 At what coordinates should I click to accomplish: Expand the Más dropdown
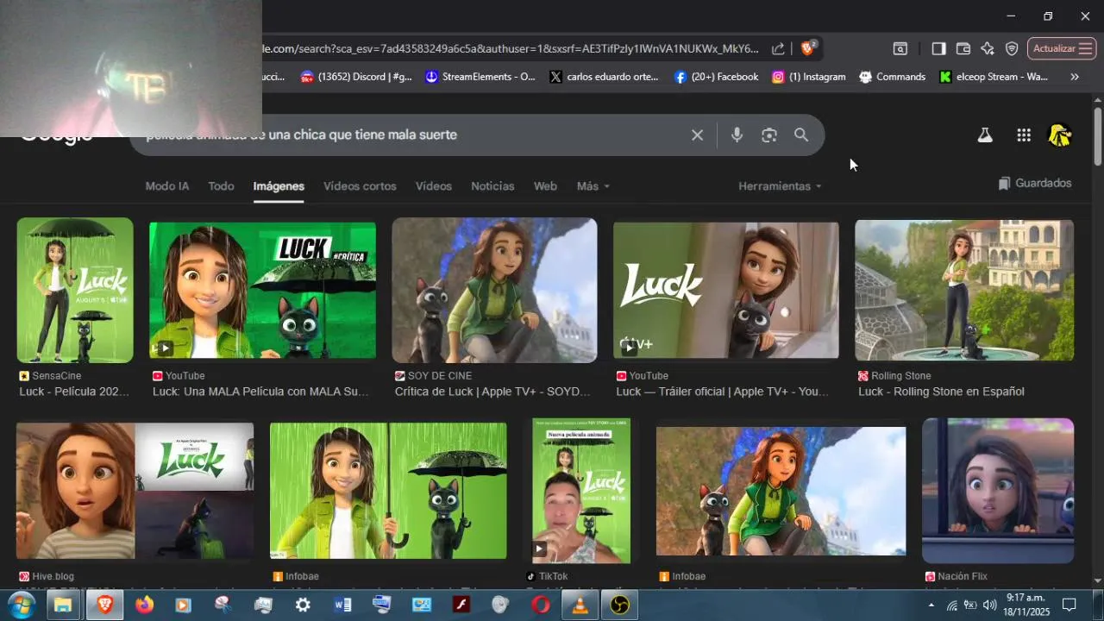point(593,186)
